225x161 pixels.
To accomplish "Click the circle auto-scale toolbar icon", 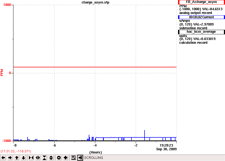I will coord(59,158).
